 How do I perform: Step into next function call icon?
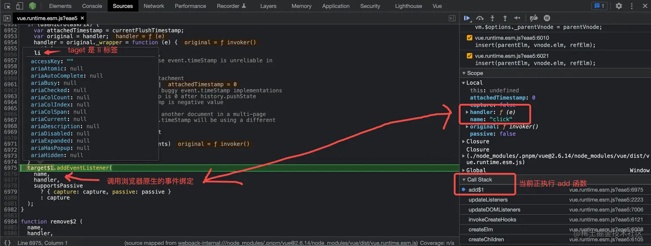click(493, 18)
